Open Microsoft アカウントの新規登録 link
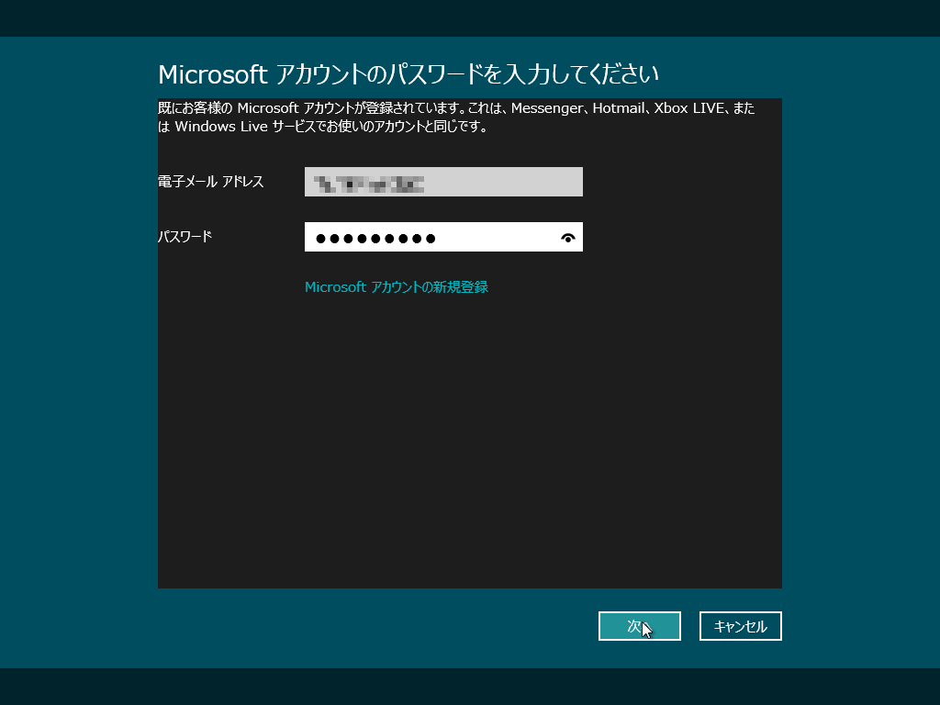940x705 pixels. tap(397, 287)
